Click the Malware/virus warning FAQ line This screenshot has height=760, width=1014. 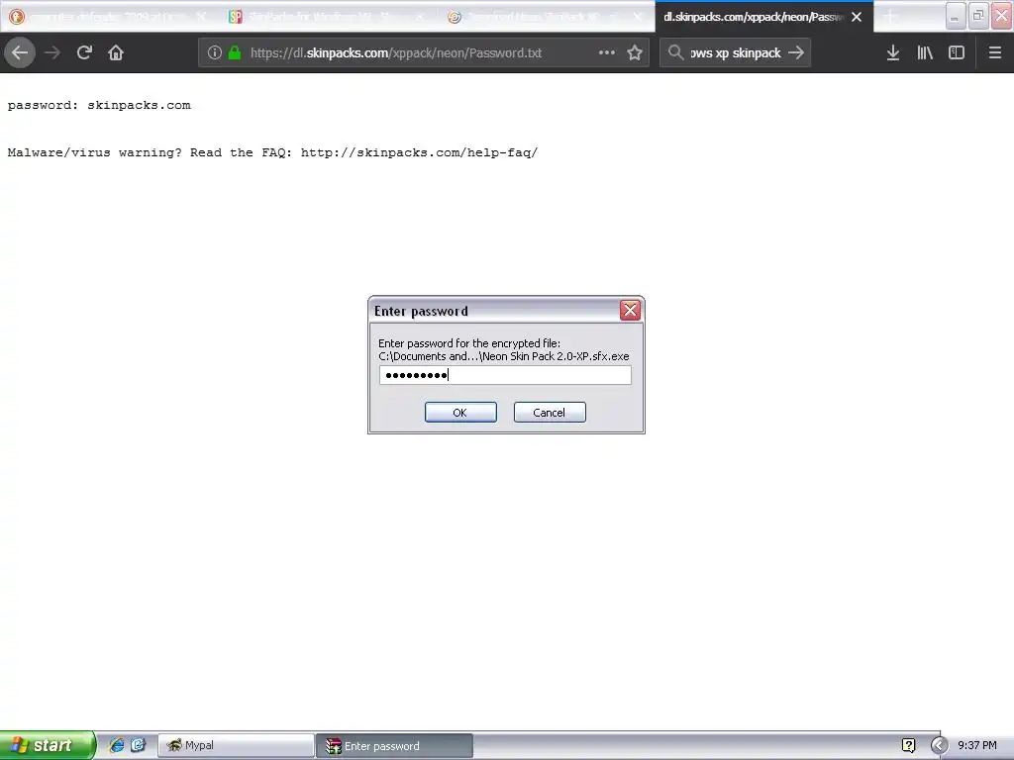tap(272, 152)
